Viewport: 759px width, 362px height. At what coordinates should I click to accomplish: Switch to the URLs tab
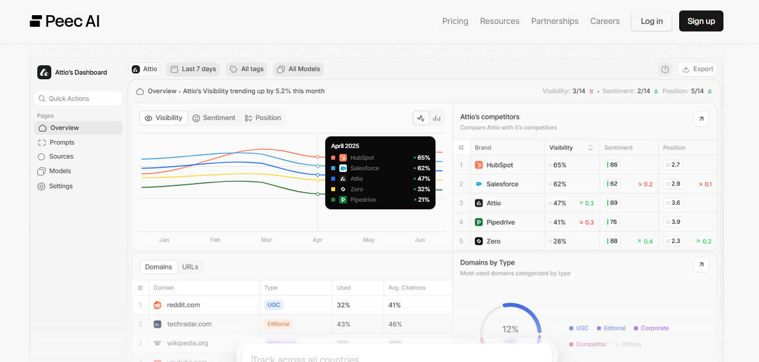[191, 266]
